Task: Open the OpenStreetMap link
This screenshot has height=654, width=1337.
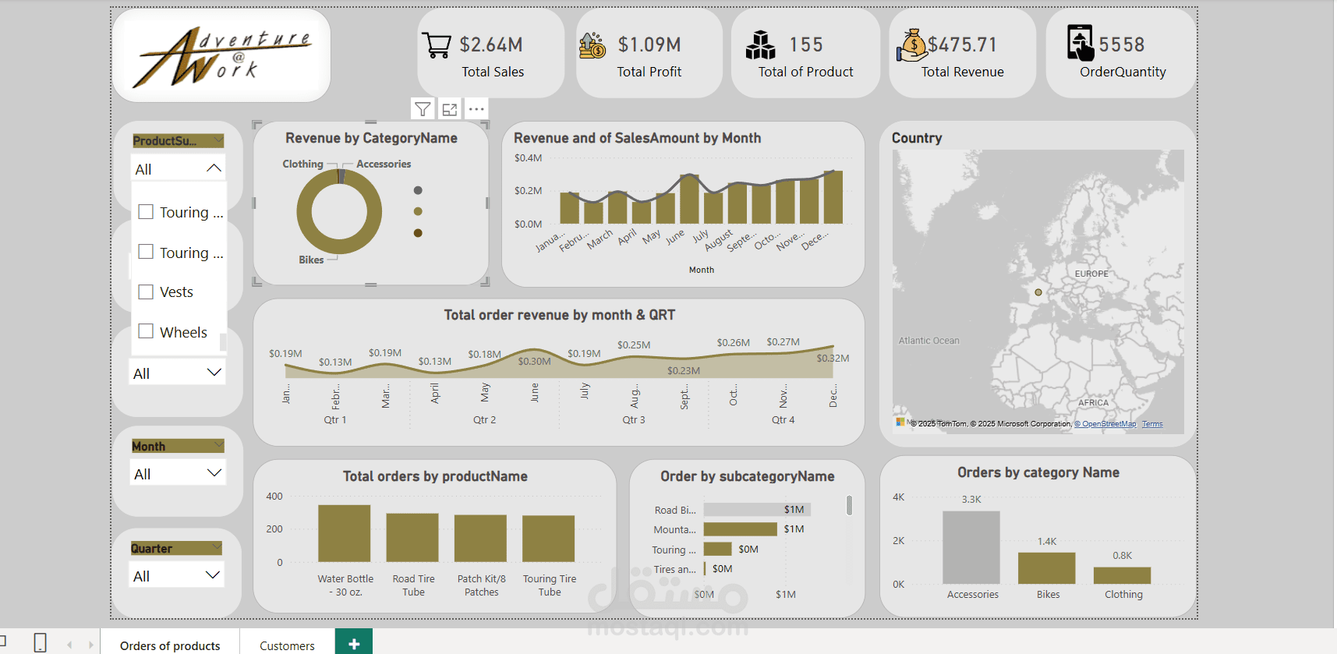Action: tap(1105, 424)
